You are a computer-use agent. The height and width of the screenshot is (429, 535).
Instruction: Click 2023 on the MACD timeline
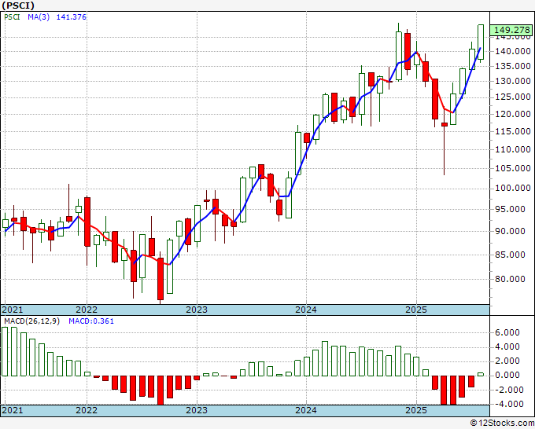[x=197, y=410]
